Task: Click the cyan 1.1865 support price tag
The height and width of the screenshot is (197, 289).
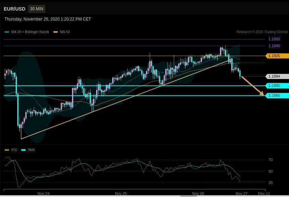Action: pyautogui.click(x=277, y=95)
